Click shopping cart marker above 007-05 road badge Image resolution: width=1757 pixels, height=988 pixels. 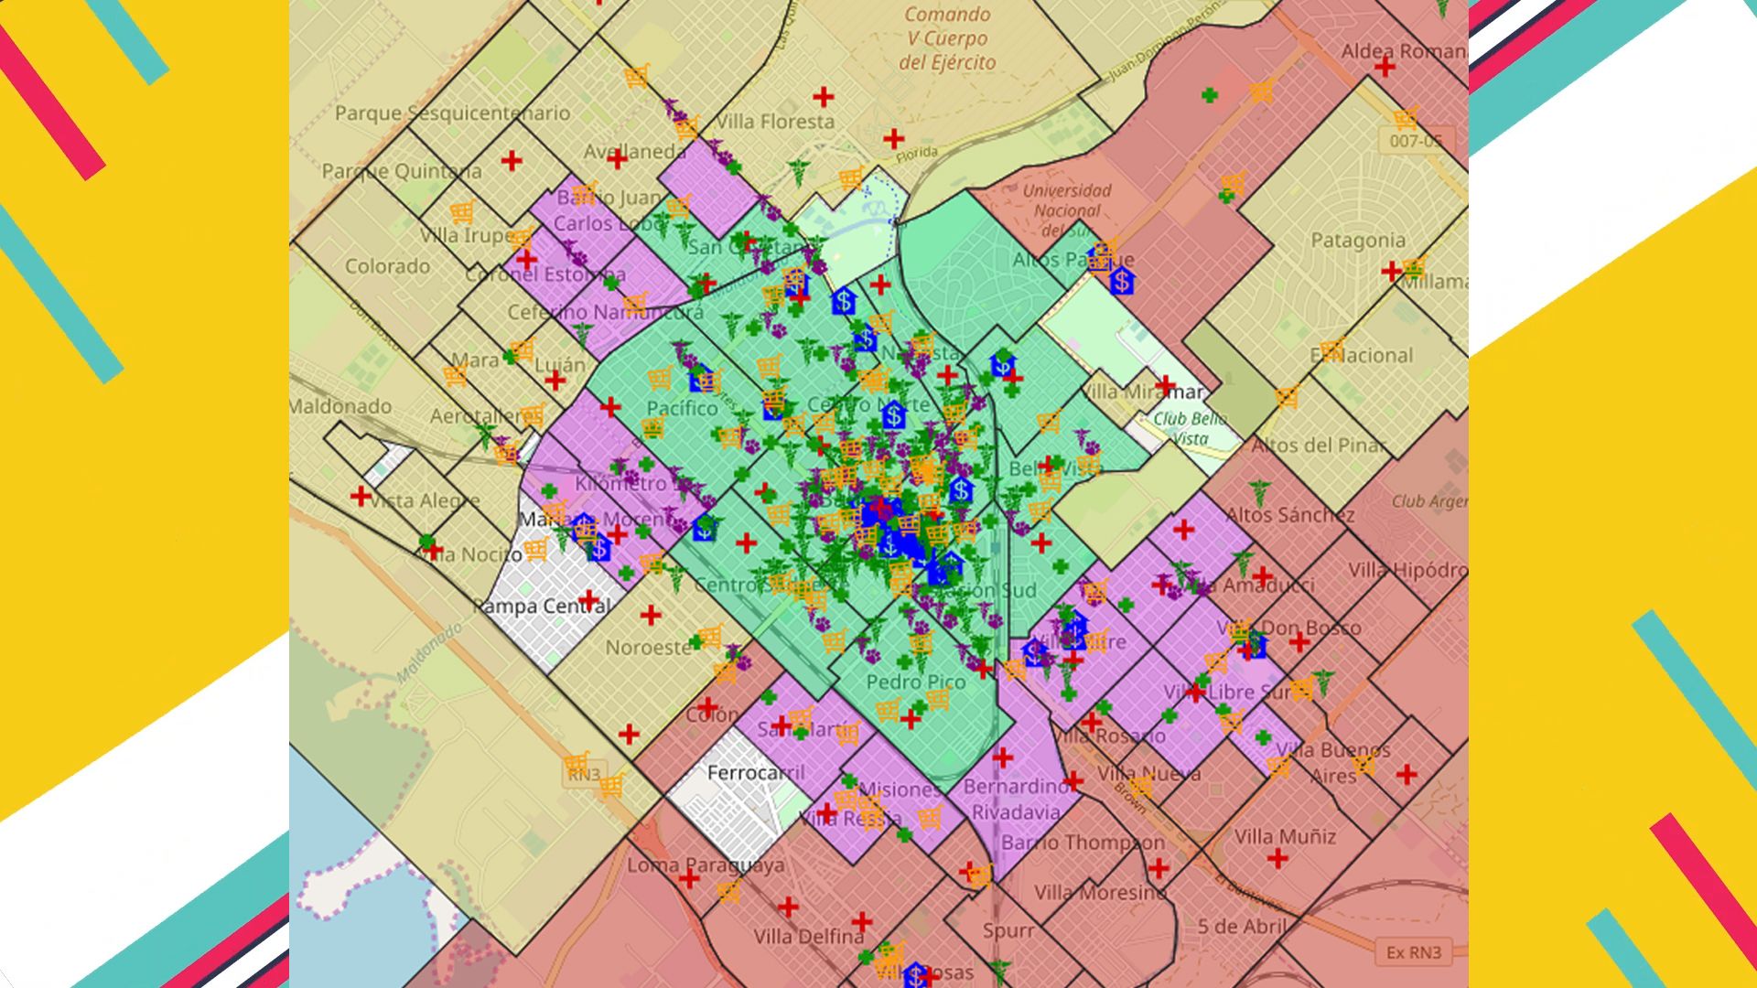click(1406, 118)
